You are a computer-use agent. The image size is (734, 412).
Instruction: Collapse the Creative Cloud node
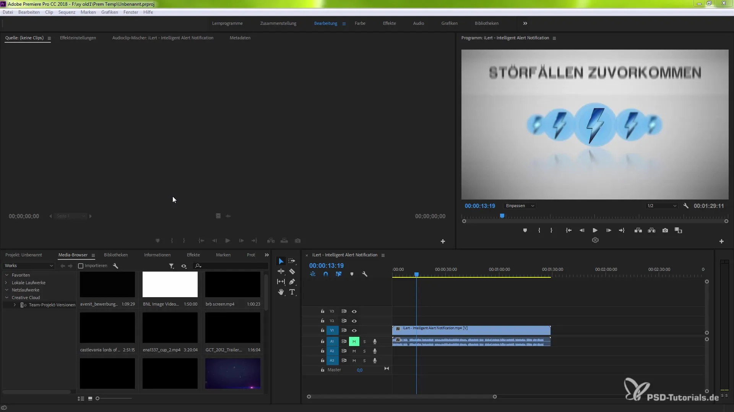tap(6, 298)
